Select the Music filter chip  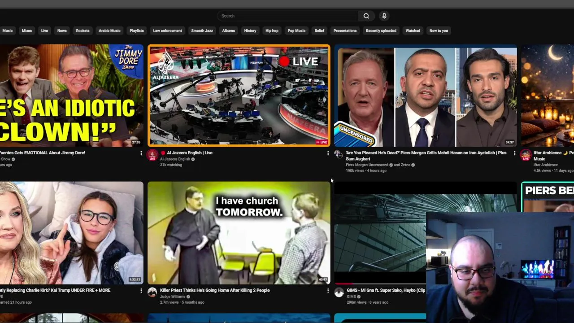click(x=7, y=31)
